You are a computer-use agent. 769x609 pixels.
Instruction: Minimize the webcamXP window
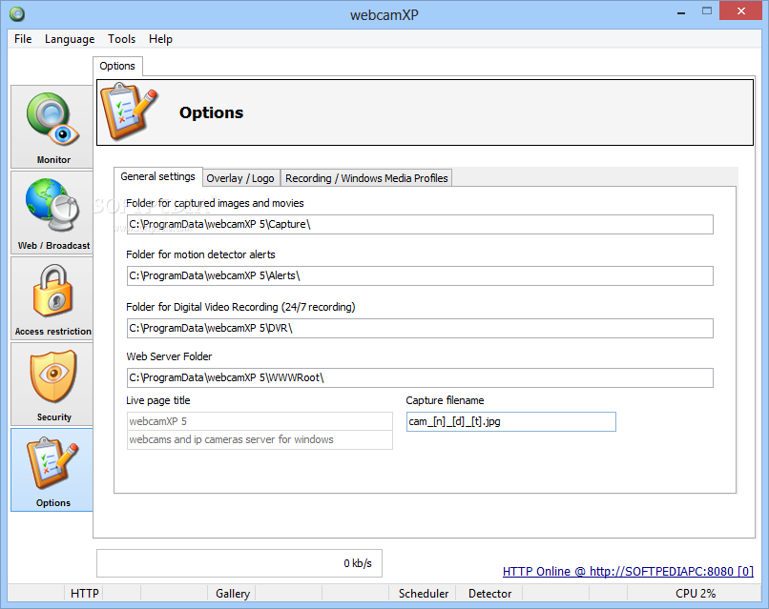681,11
